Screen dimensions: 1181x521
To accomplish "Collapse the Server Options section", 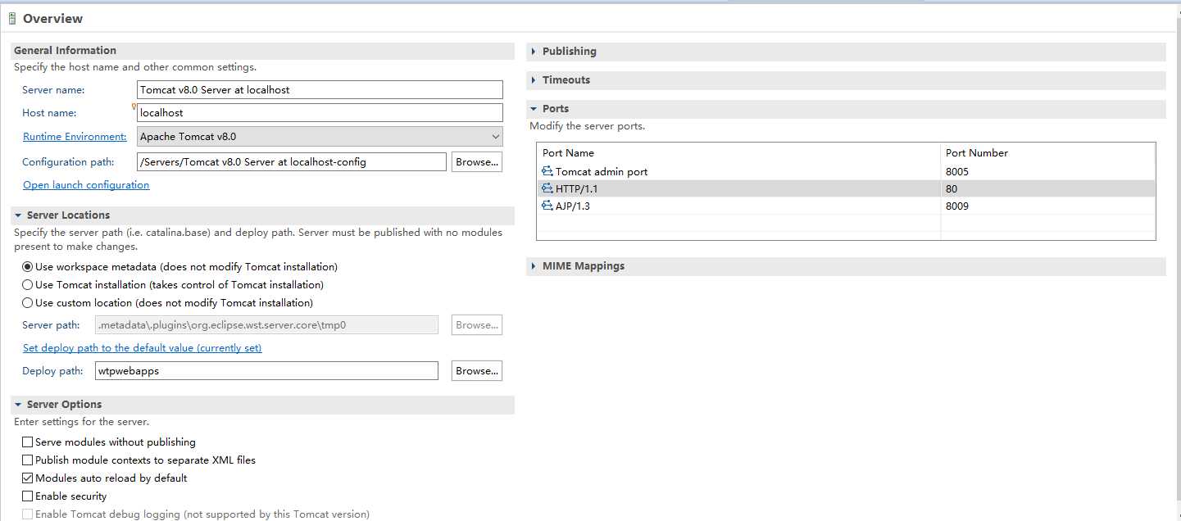I will pos(18,405).
